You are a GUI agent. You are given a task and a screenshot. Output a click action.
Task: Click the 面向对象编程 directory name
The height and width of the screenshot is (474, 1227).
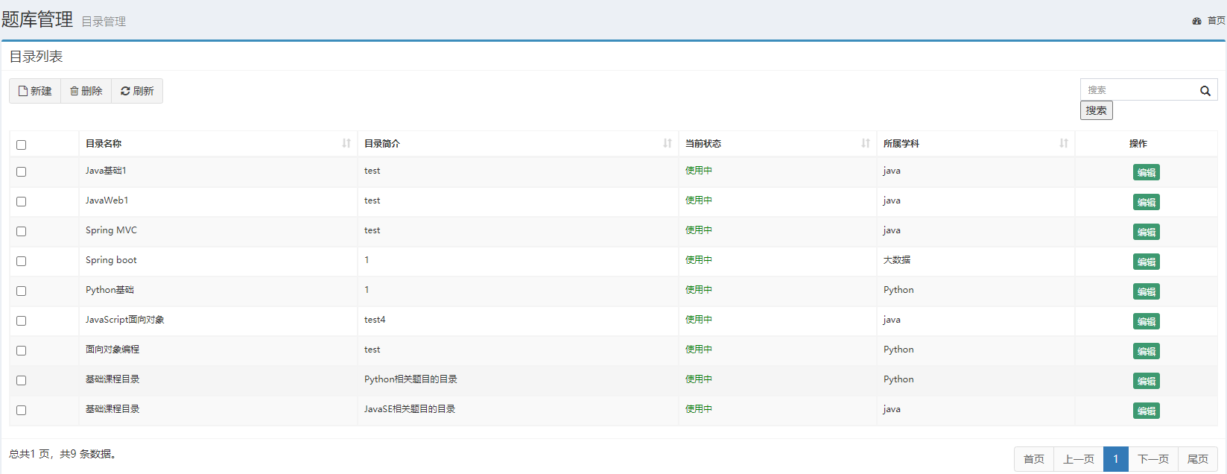pos(112,350)
